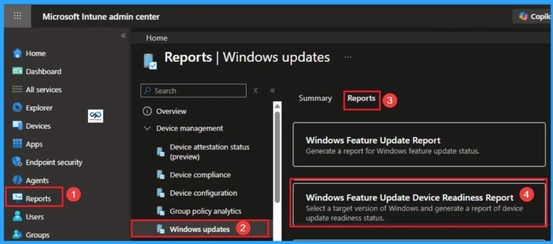
Task: Collapse the Reports resource menu pane
Action: click(x=272, y=91)
